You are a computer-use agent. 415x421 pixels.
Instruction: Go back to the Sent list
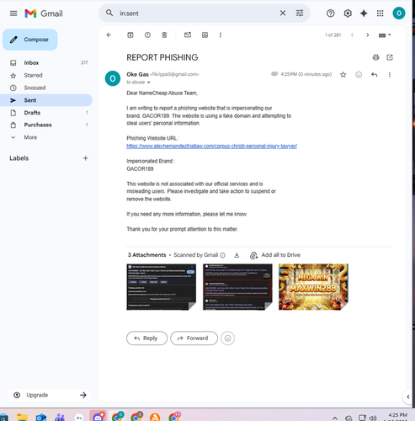coord(109,35)
